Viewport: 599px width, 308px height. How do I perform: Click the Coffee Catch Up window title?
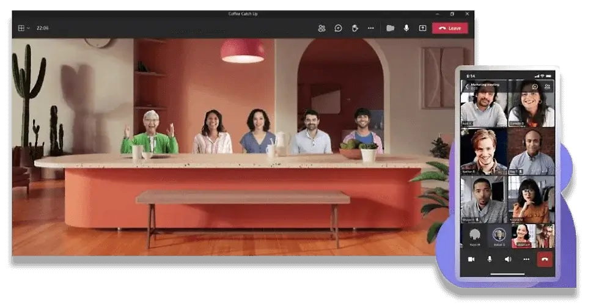(x=243, y=14)
